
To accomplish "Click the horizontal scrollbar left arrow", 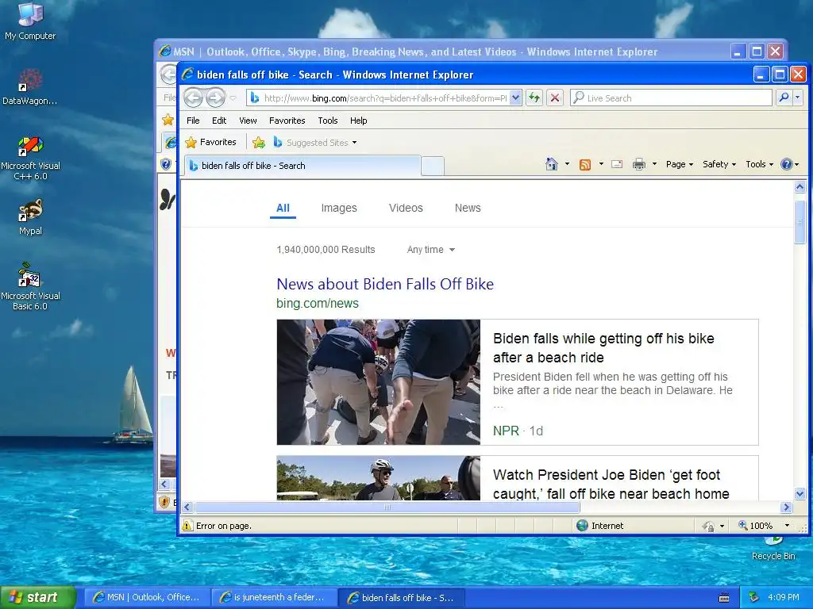I will click(187, 507).
